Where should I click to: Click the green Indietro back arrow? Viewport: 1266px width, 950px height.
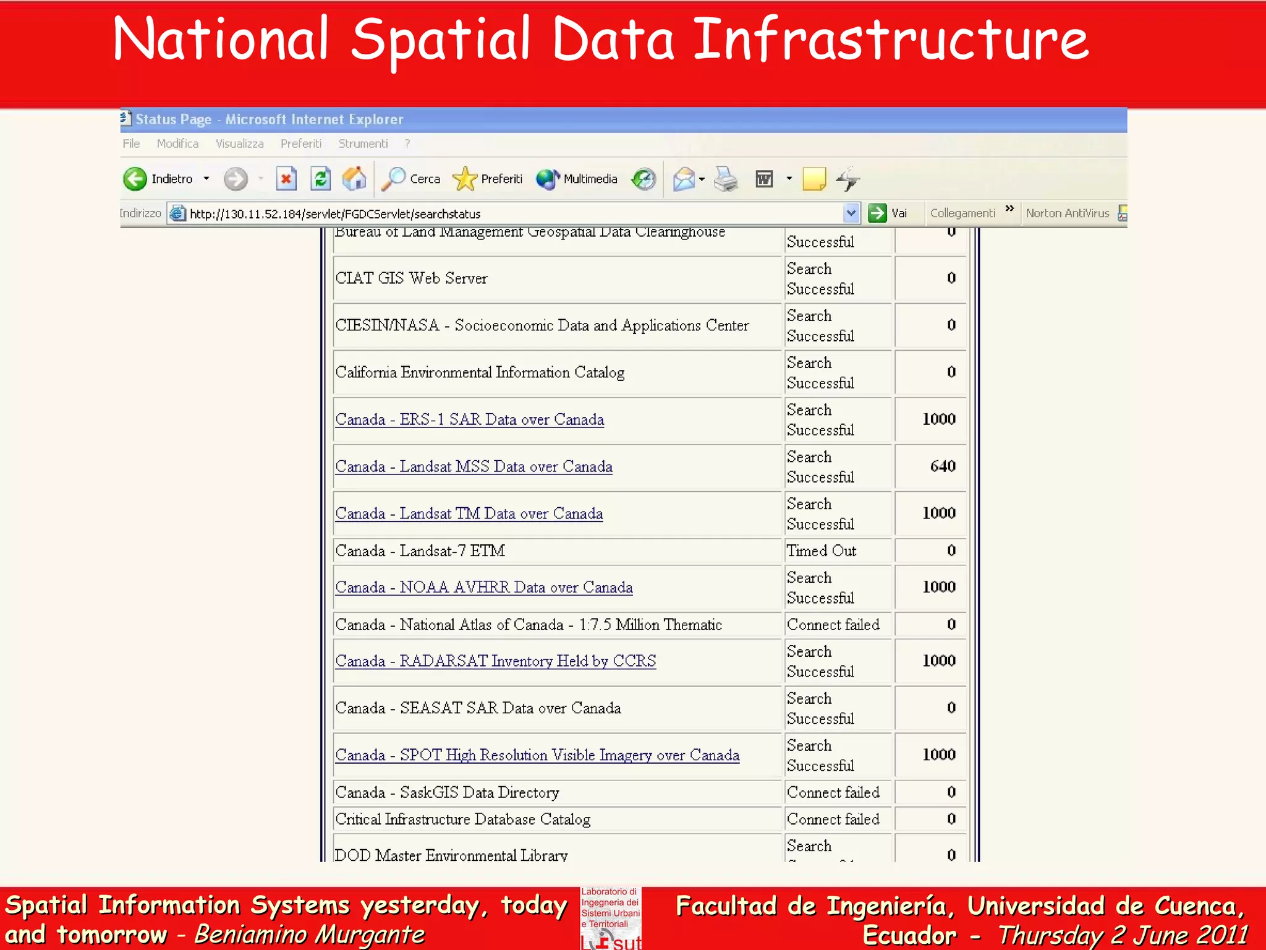(x=135, y=179)
